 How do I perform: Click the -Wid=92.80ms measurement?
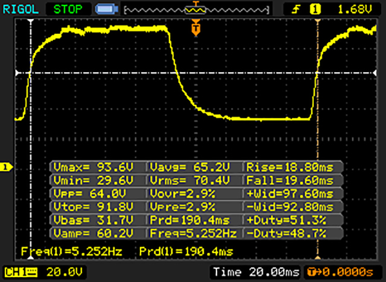289,207
